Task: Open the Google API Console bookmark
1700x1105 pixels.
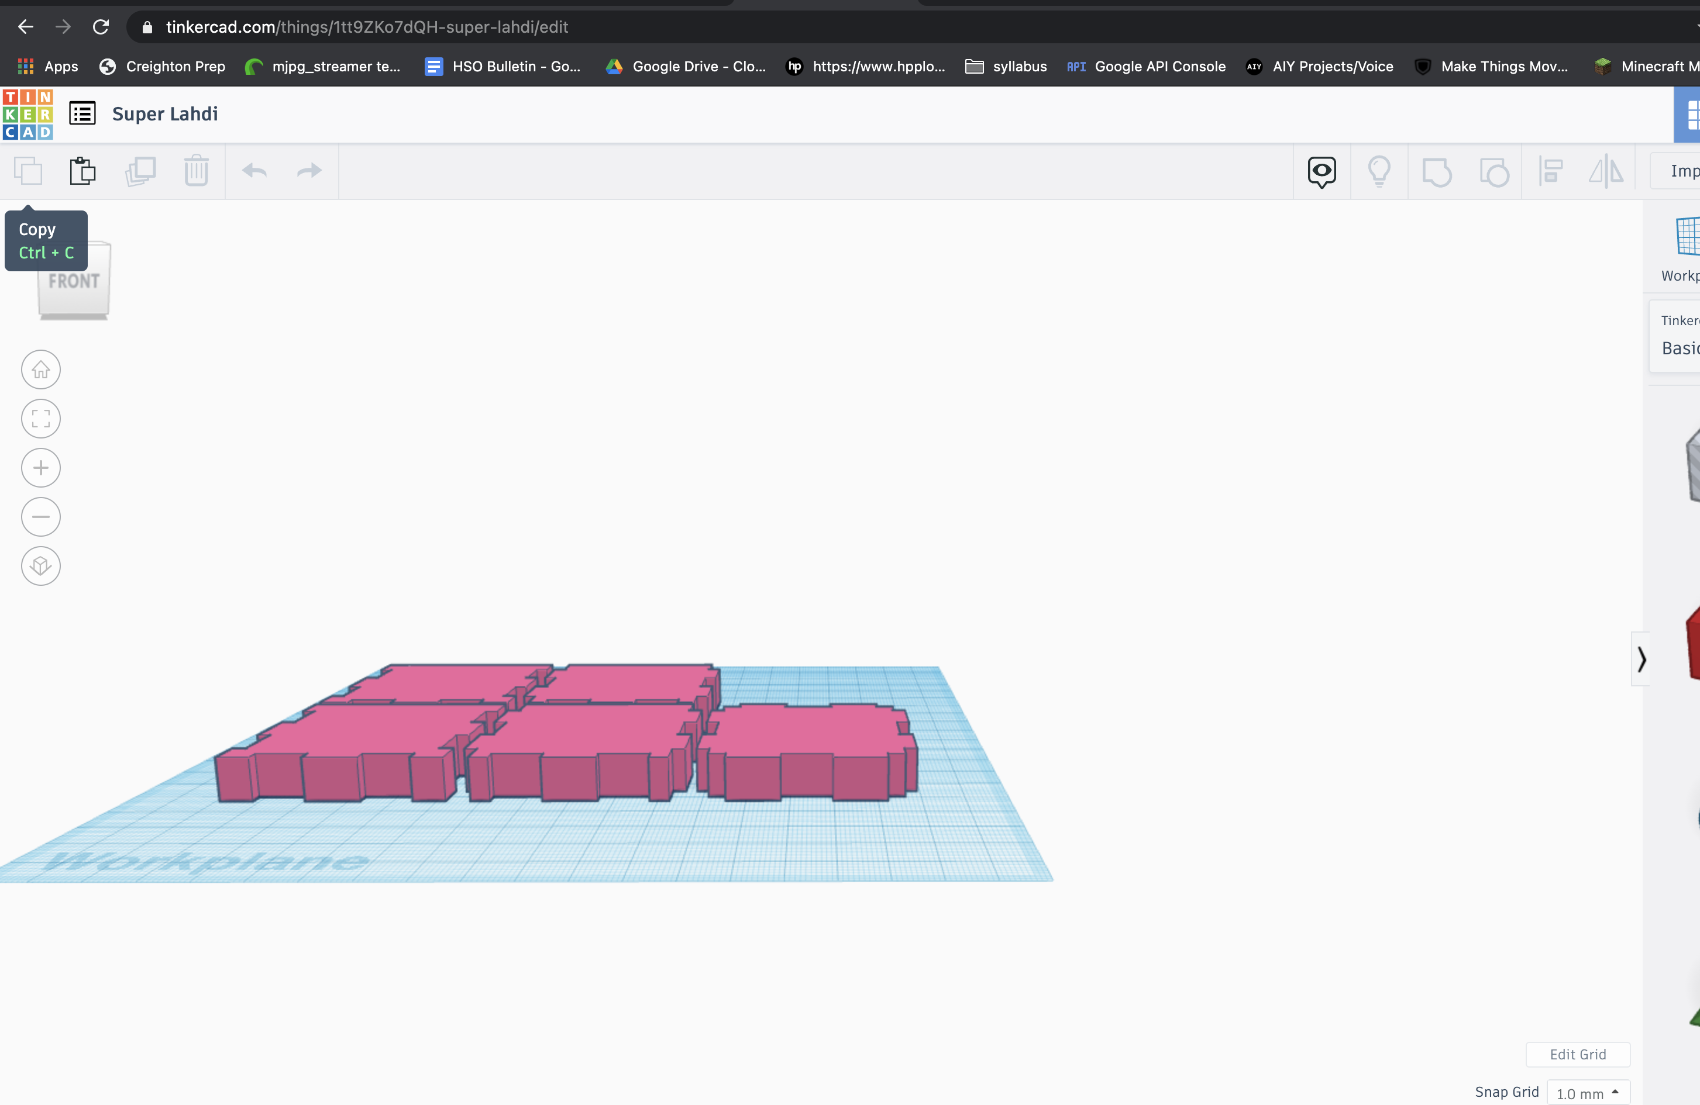Action: click(x=1145, y=67)
